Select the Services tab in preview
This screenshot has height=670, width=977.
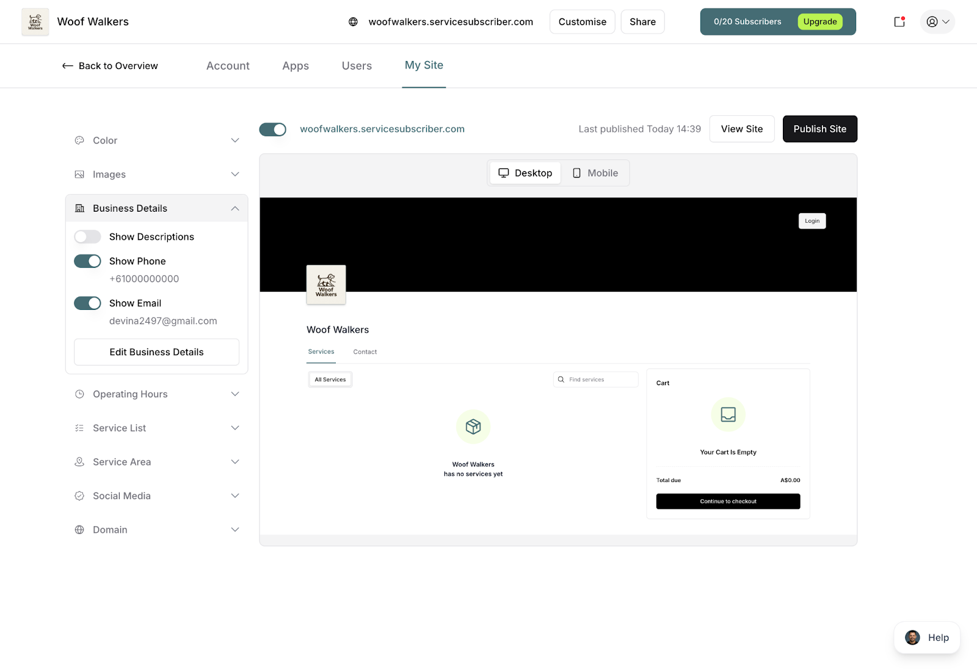[x=321, y=352]
